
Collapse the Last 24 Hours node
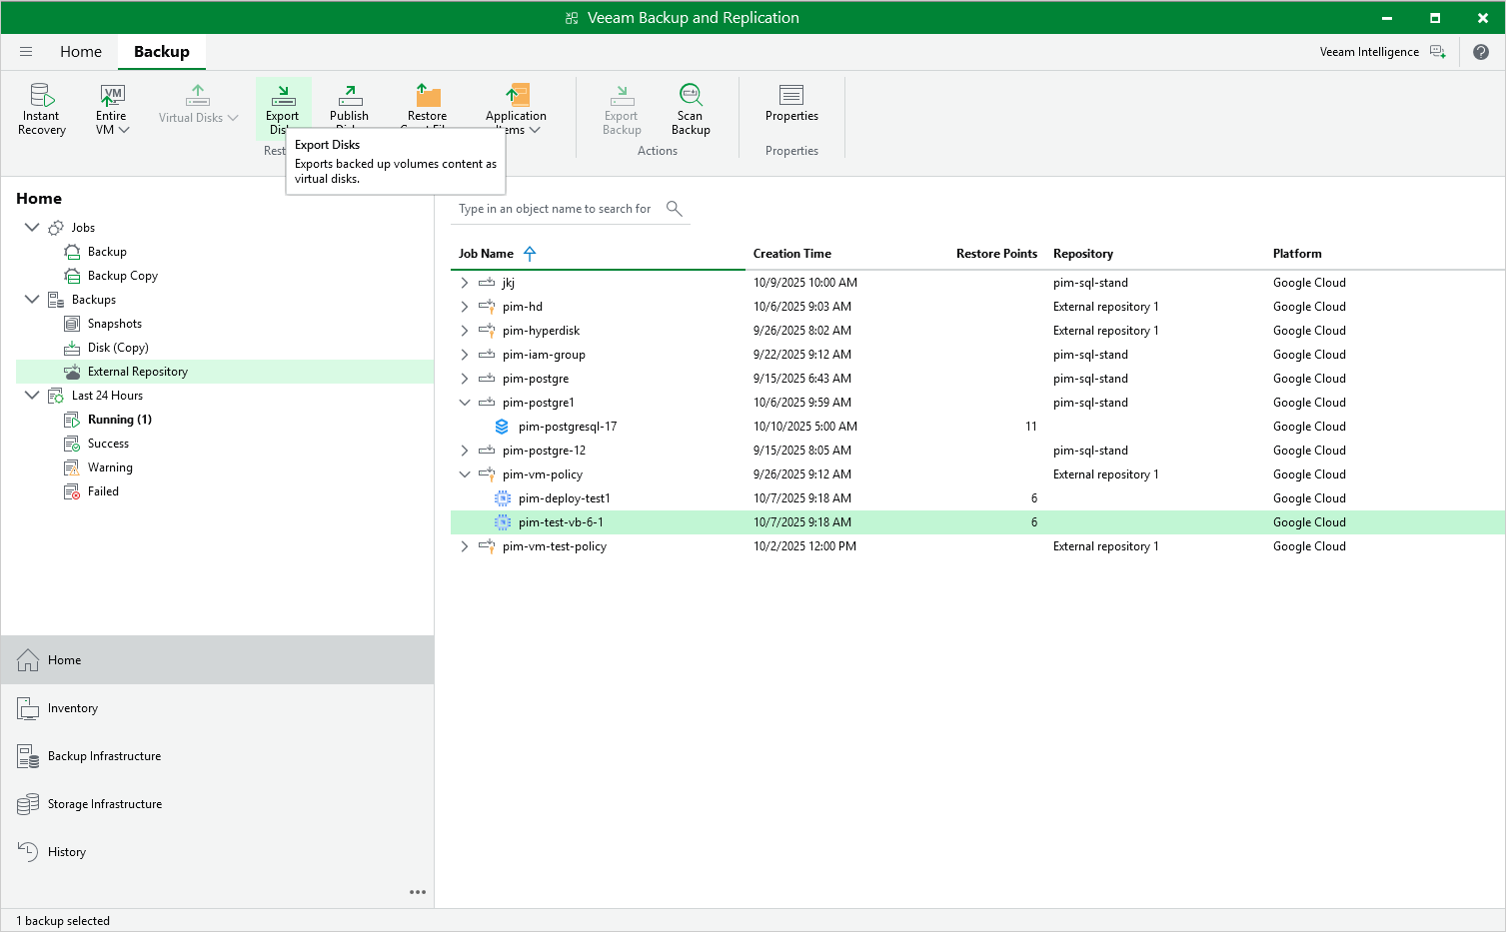(x=32, y=396)
